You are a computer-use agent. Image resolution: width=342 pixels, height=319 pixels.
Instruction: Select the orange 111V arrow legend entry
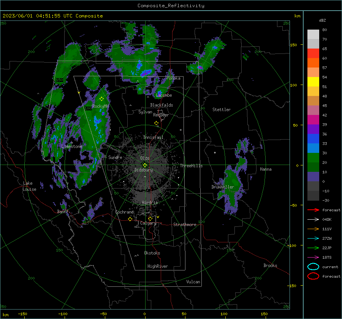[313, 229]
